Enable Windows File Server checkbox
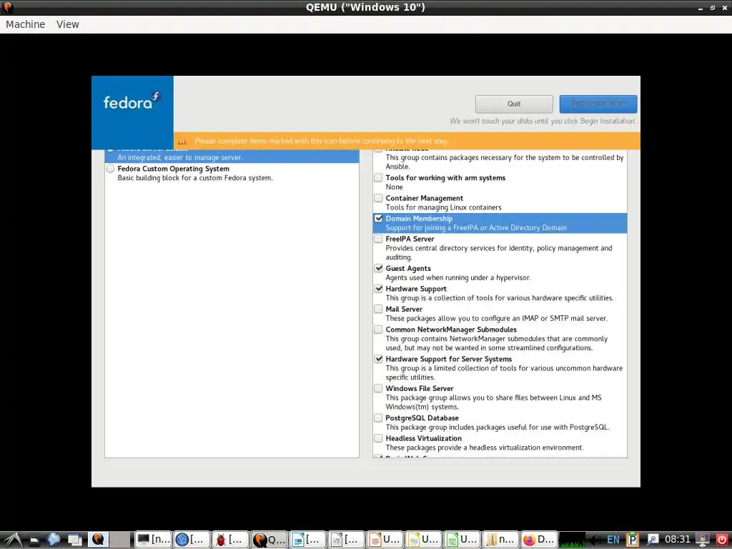The image size is (732, 549). point(378,388)
